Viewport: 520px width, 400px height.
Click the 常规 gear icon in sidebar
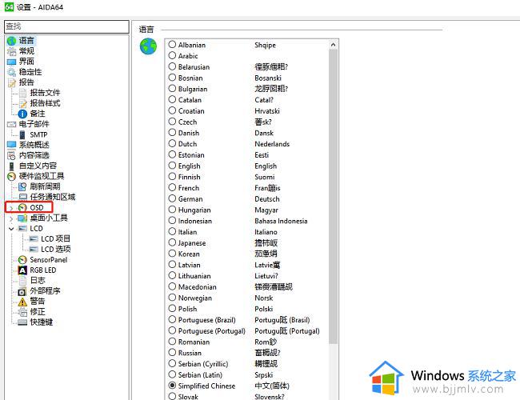[x=12, y=51]
